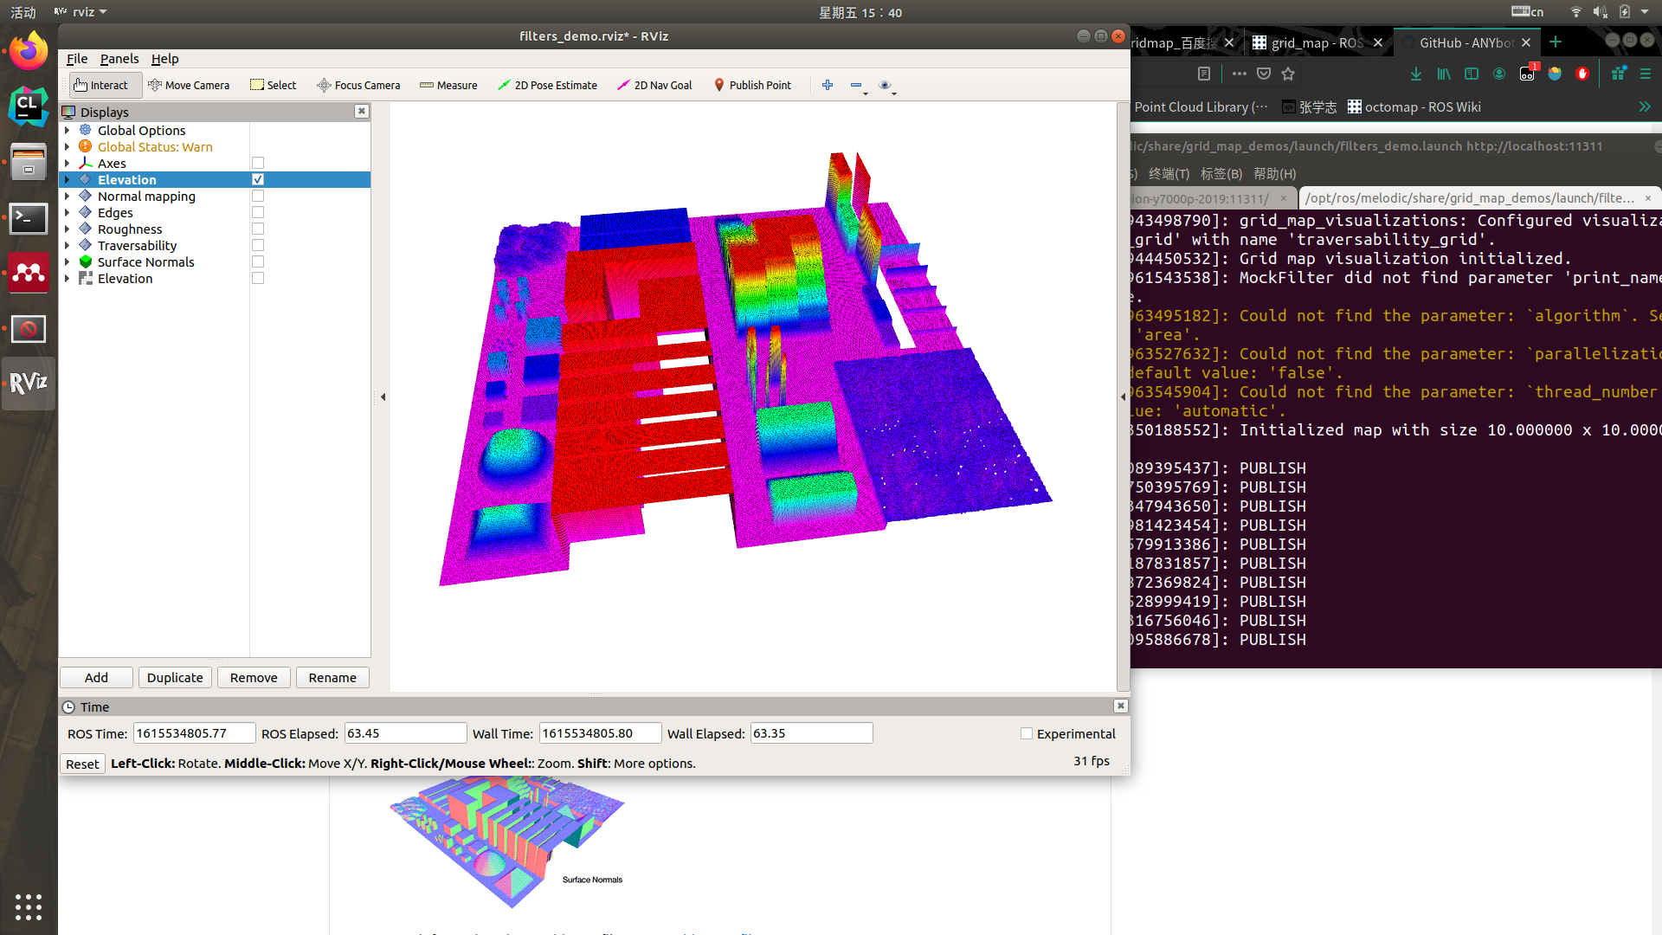The height and width of the screenshot is (935, 1662).
Task: Expand the Global Options tree item
Action: click(67, 130)
